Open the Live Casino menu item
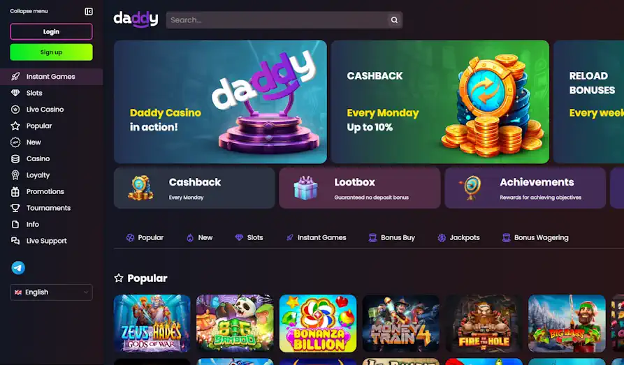Viewport: 624px width, 365px height. pyautogui.click(x=45, y=110)
